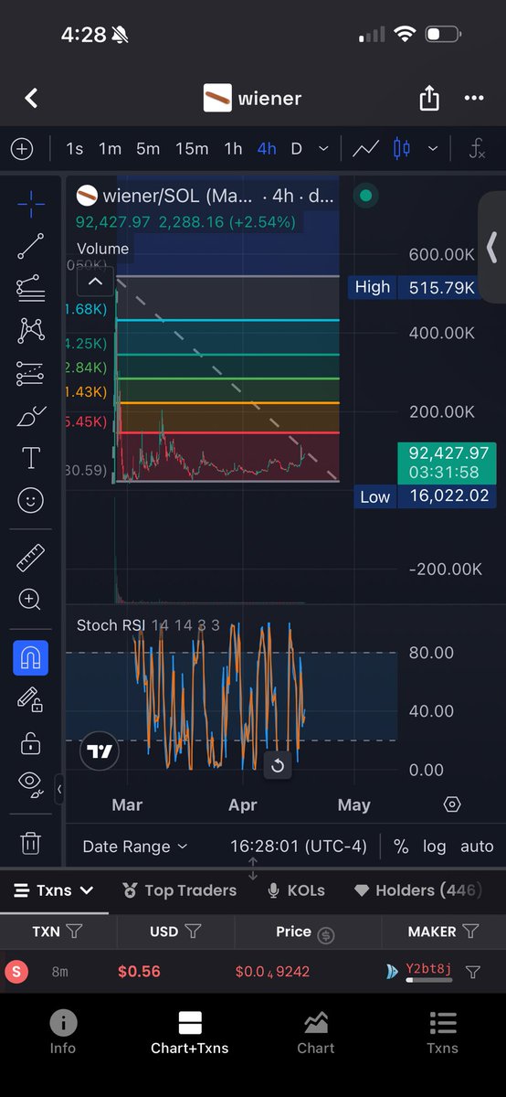Select the D daily timeframe

pos(297,148)
